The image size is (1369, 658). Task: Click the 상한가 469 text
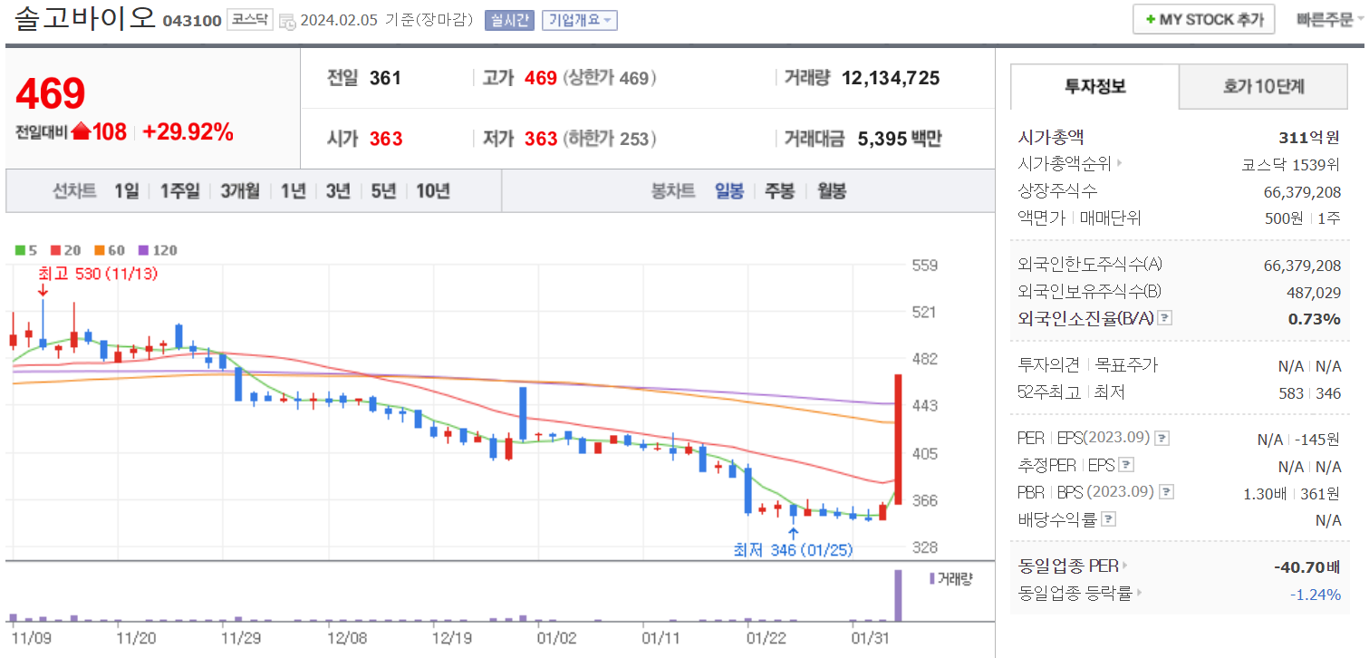click(x=610, y=78)
